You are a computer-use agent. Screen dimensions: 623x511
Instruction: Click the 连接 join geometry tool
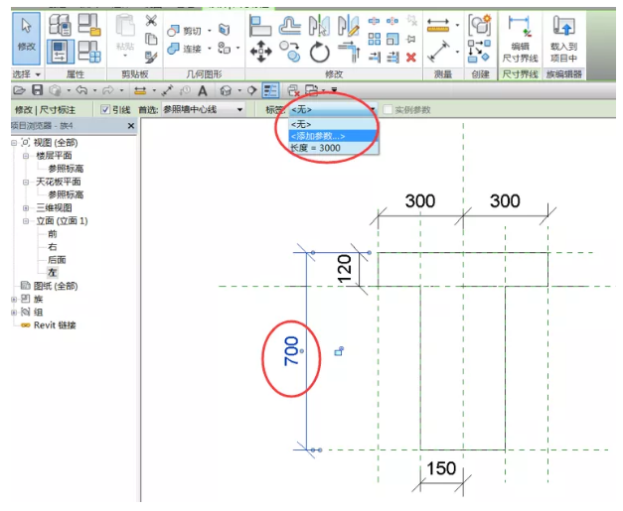[184, 49]
